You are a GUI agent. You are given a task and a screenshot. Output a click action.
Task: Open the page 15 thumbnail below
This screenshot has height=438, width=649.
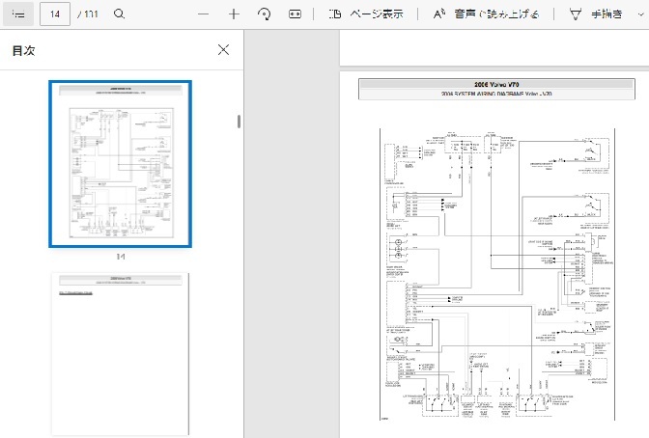click(x=120, y=354)
